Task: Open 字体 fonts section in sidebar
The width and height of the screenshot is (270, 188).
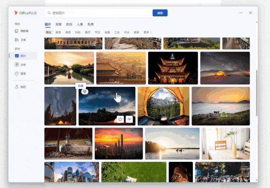Action: (22, 64)
